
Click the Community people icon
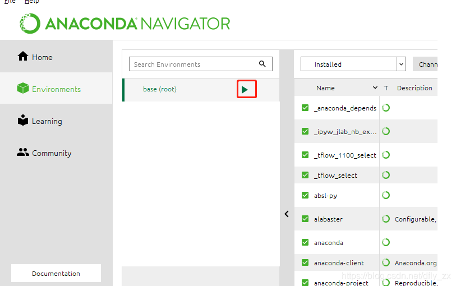(23, 152)
